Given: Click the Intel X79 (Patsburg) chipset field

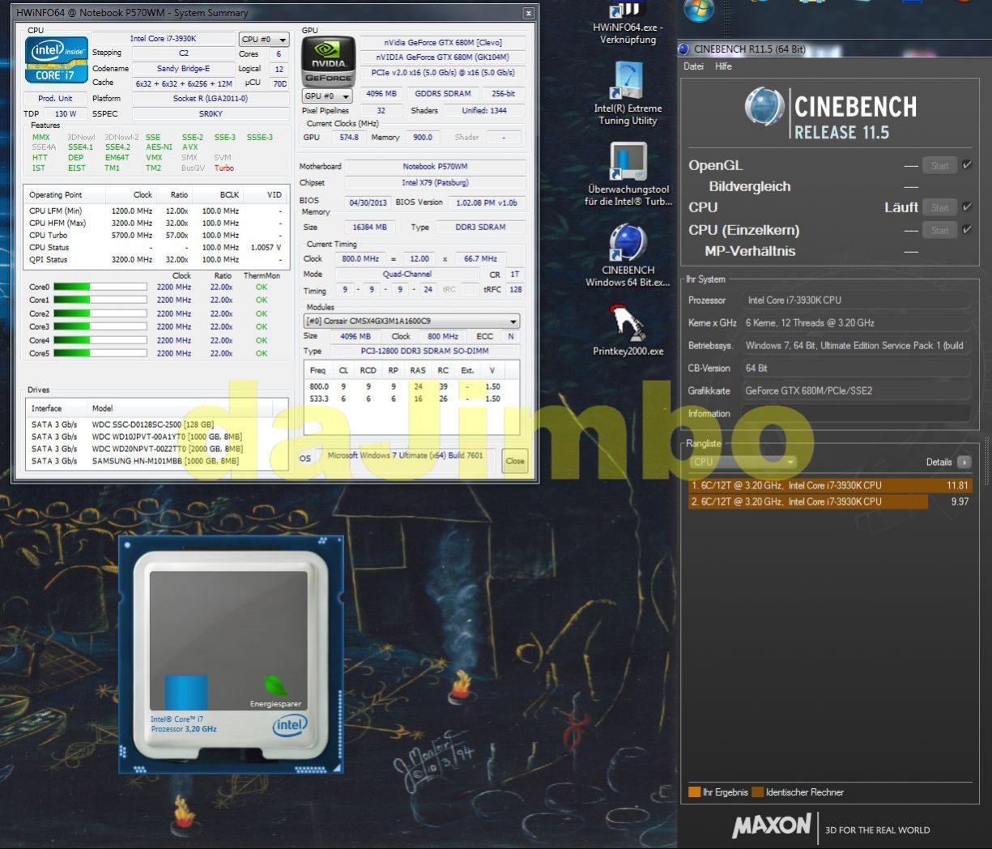Looking at the screenshot, I should coord(435,182).
